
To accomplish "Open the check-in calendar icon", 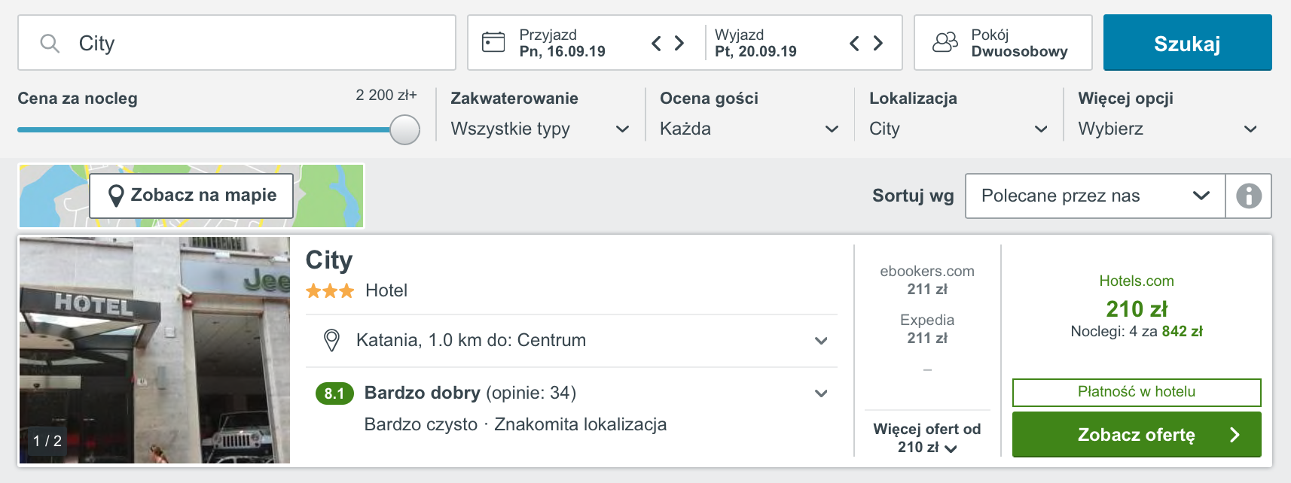I will (493, 42).
